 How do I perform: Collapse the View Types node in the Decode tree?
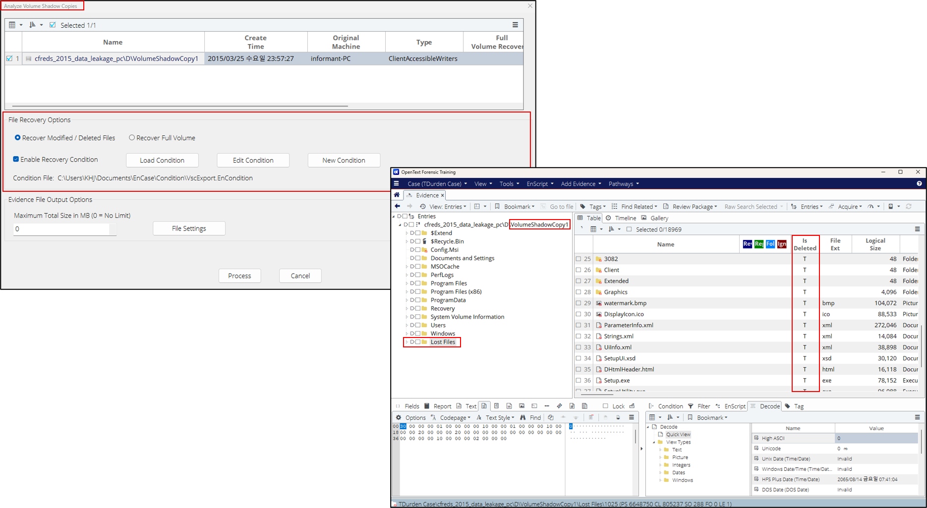coord(654,443)
